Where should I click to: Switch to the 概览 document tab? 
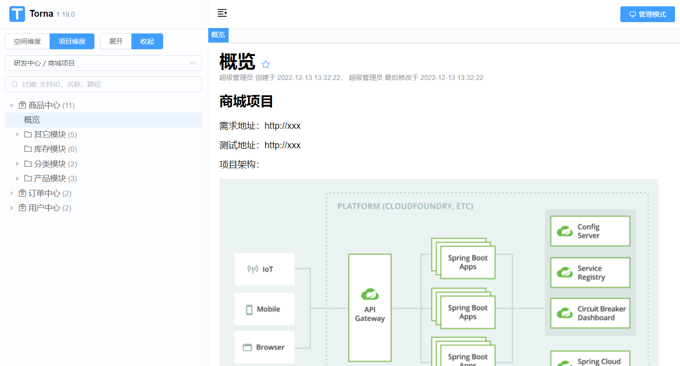pyautogui.click(x=218, y=35)
